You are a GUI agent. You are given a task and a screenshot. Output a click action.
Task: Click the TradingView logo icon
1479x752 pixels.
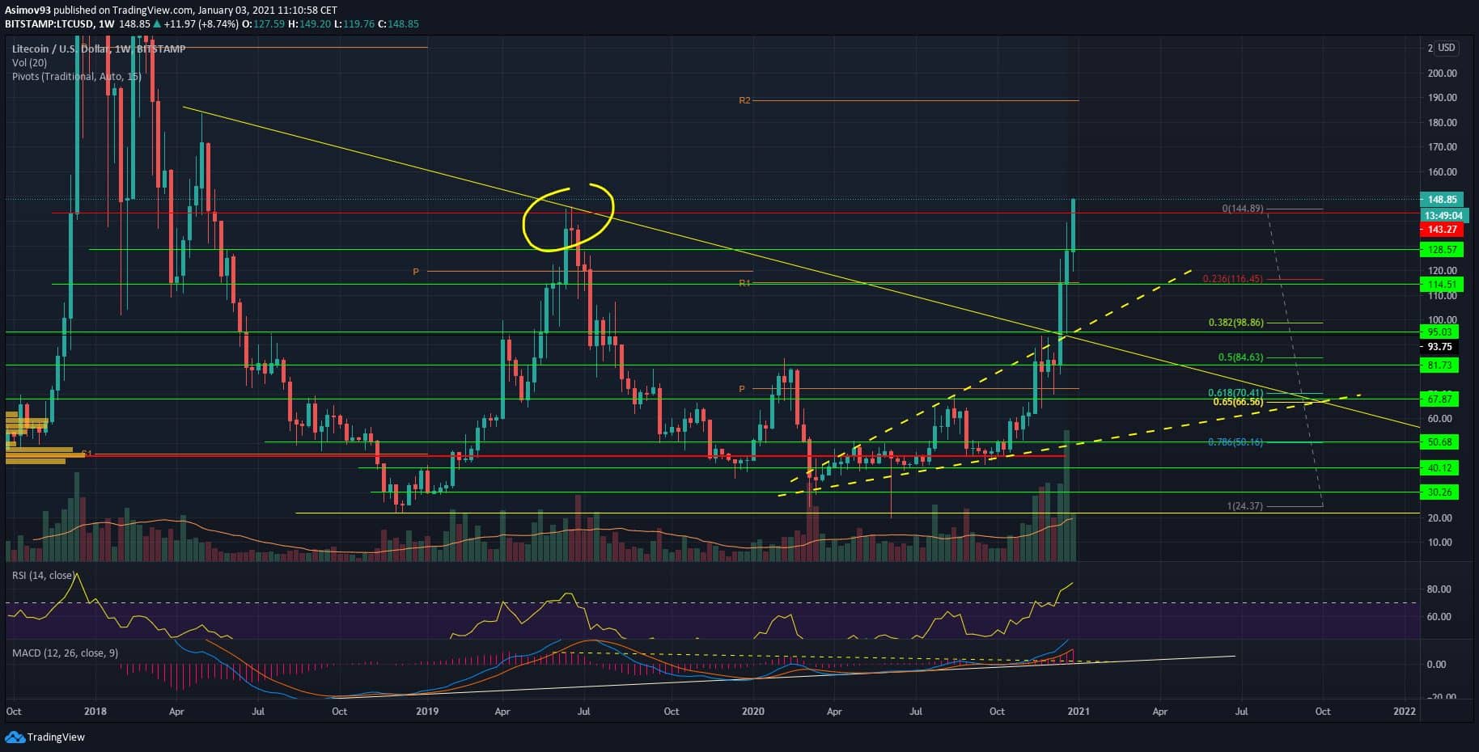(15, 737)
